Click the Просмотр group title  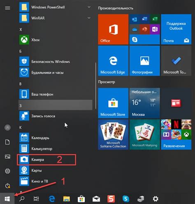coord(107,82)
